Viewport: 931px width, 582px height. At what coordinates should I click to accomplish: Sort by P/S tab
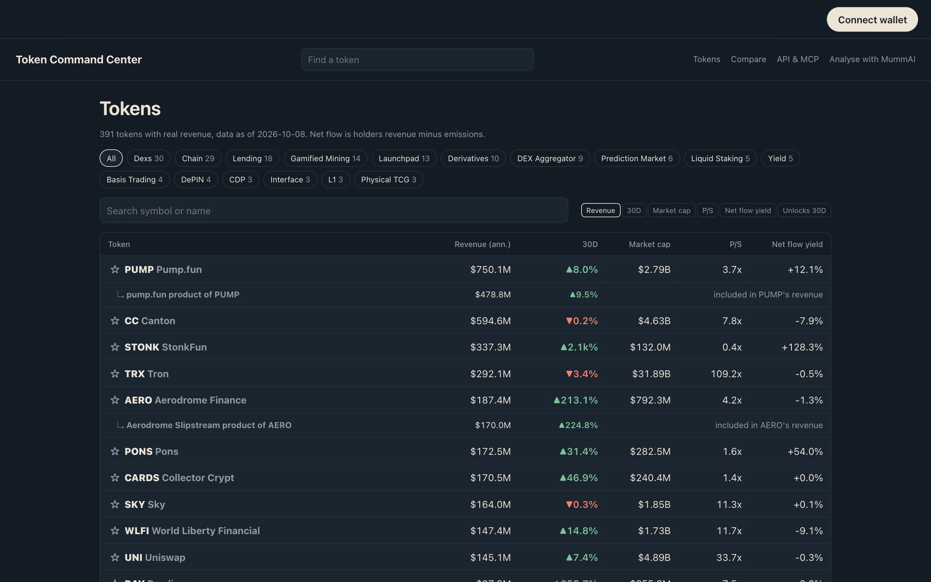coord(707,210)
